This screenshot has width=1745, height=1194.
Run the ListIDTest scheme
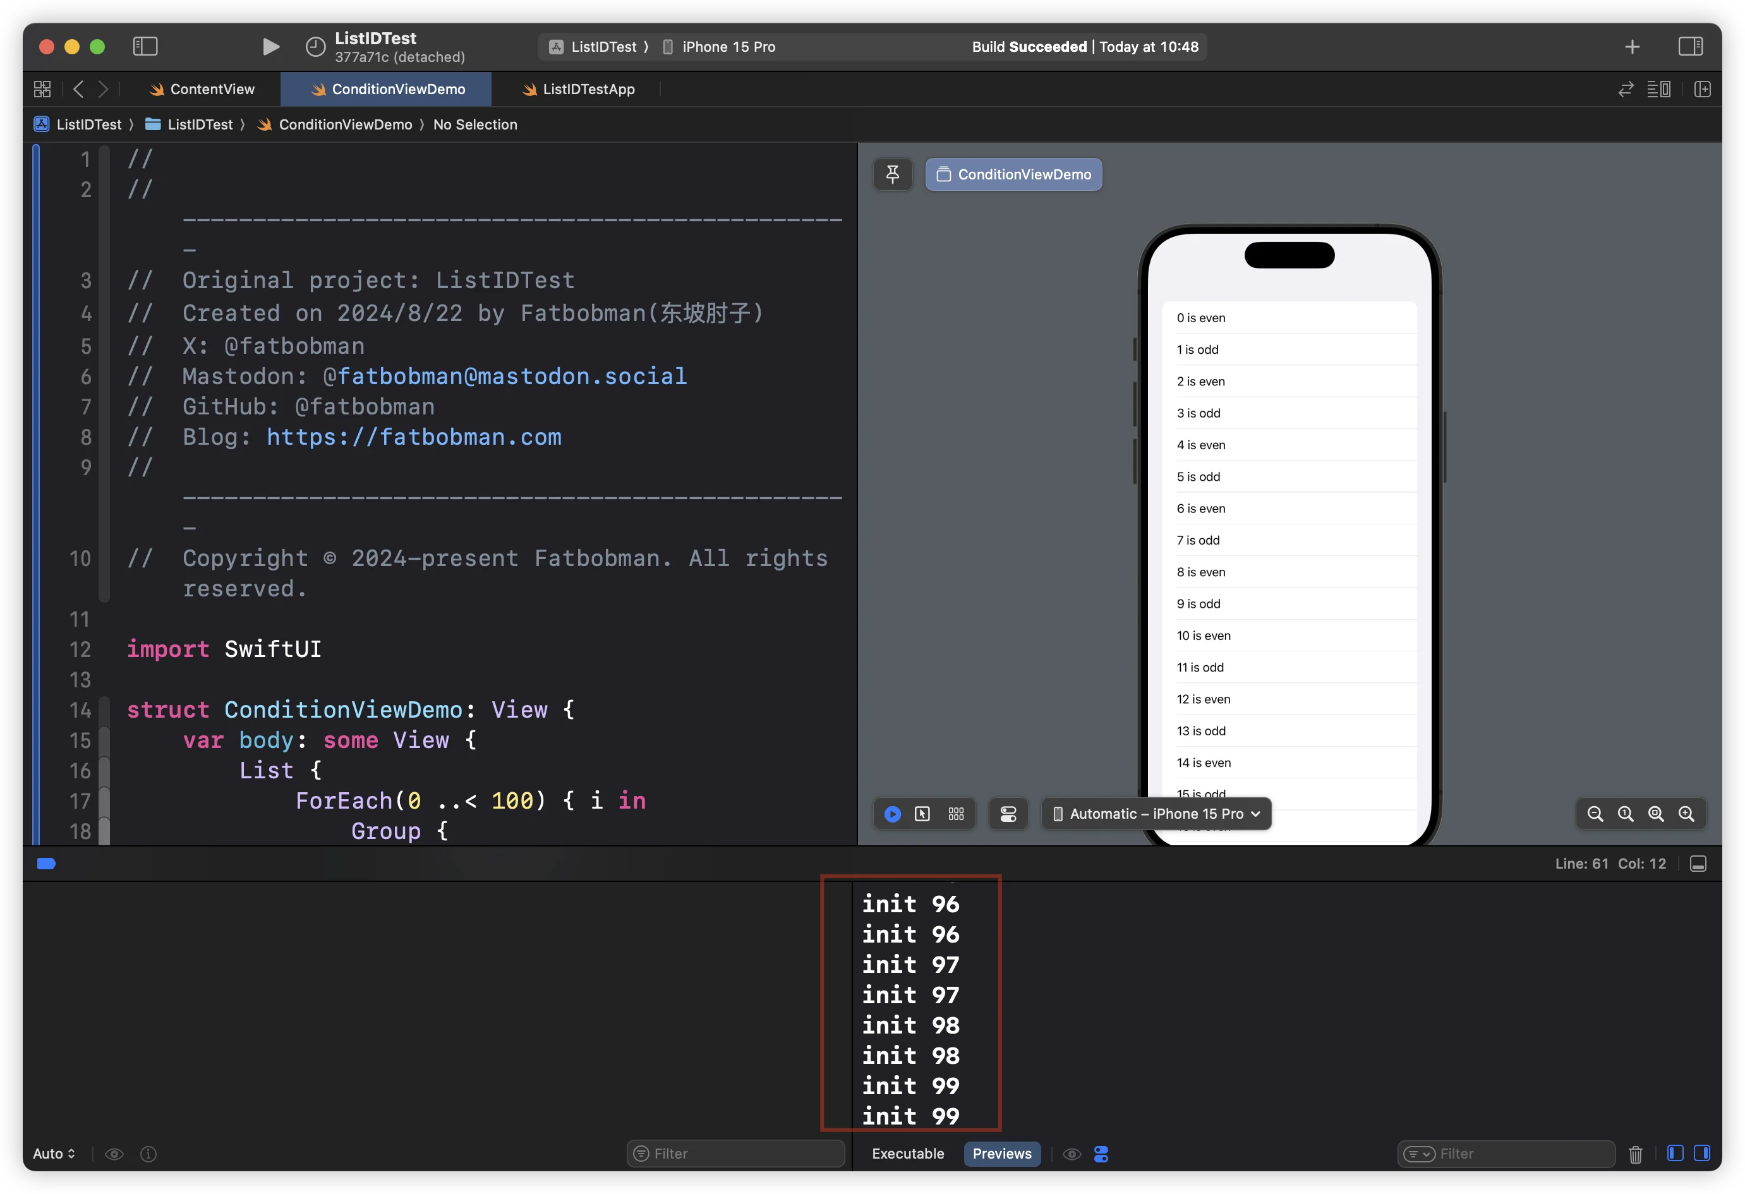point(271,47)
